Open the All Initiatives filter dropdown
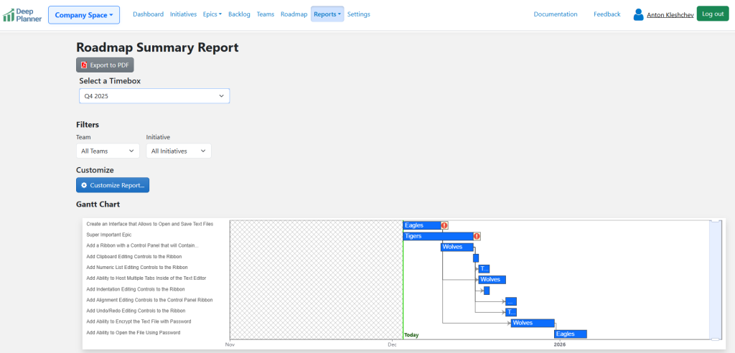 point(179,151)
